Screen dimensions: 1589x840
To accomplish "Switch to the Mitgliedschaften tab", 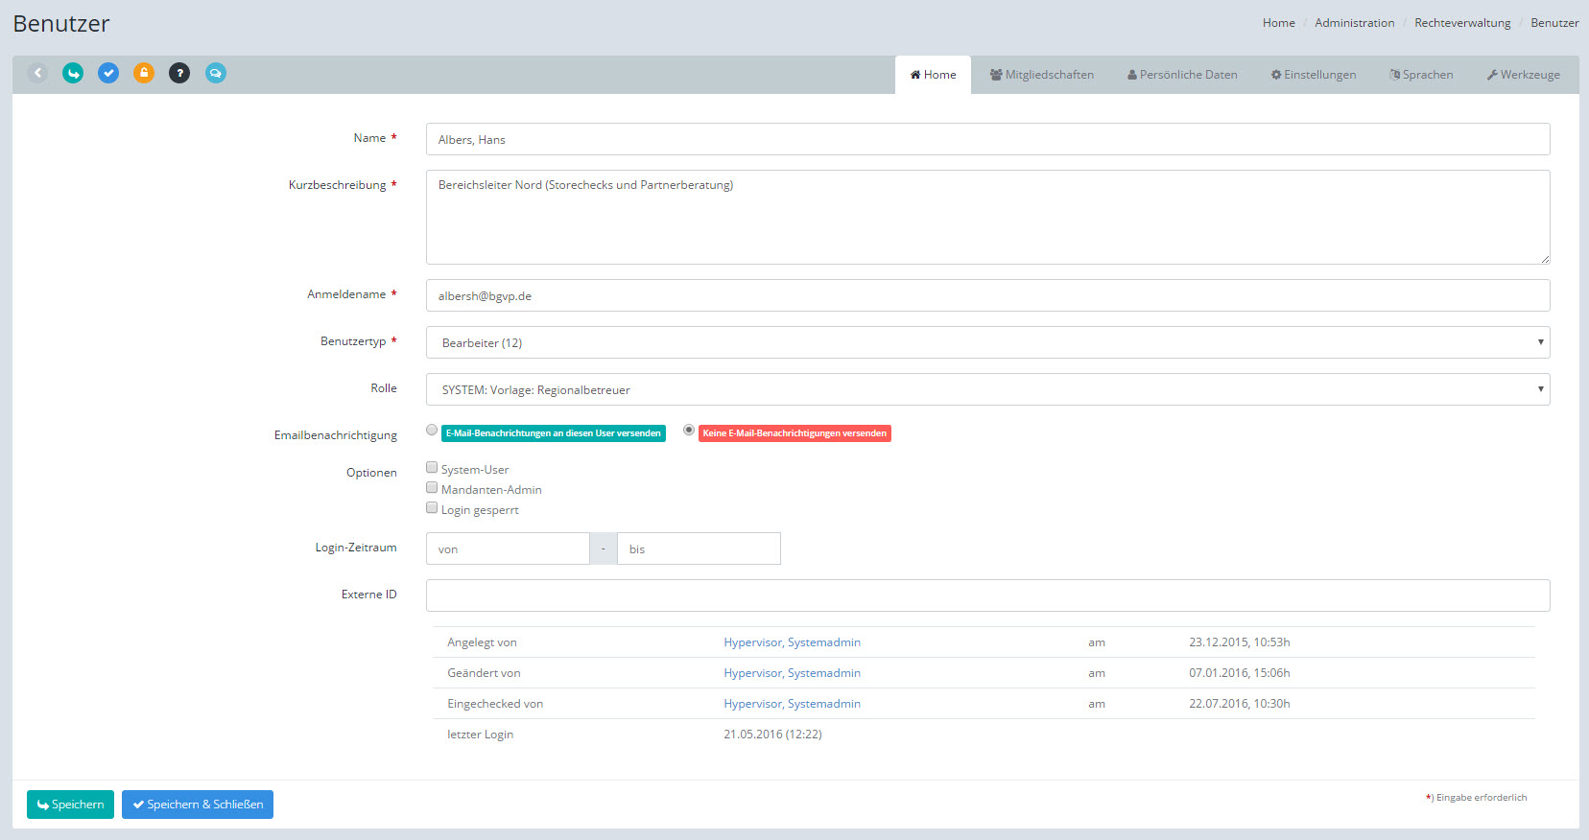I will [1041, 75].
